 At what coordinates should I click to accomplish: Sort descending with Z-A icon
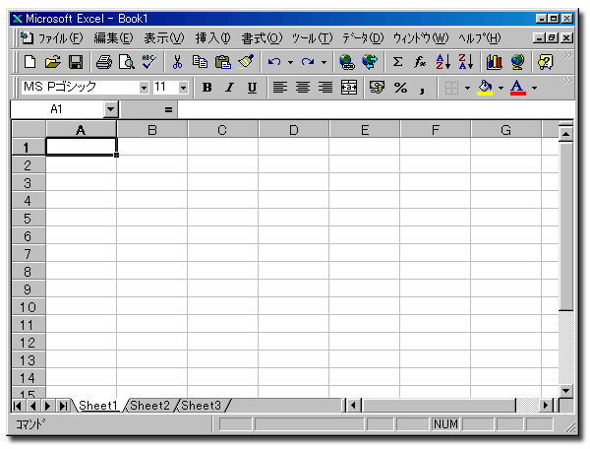(x=465, y=62)
